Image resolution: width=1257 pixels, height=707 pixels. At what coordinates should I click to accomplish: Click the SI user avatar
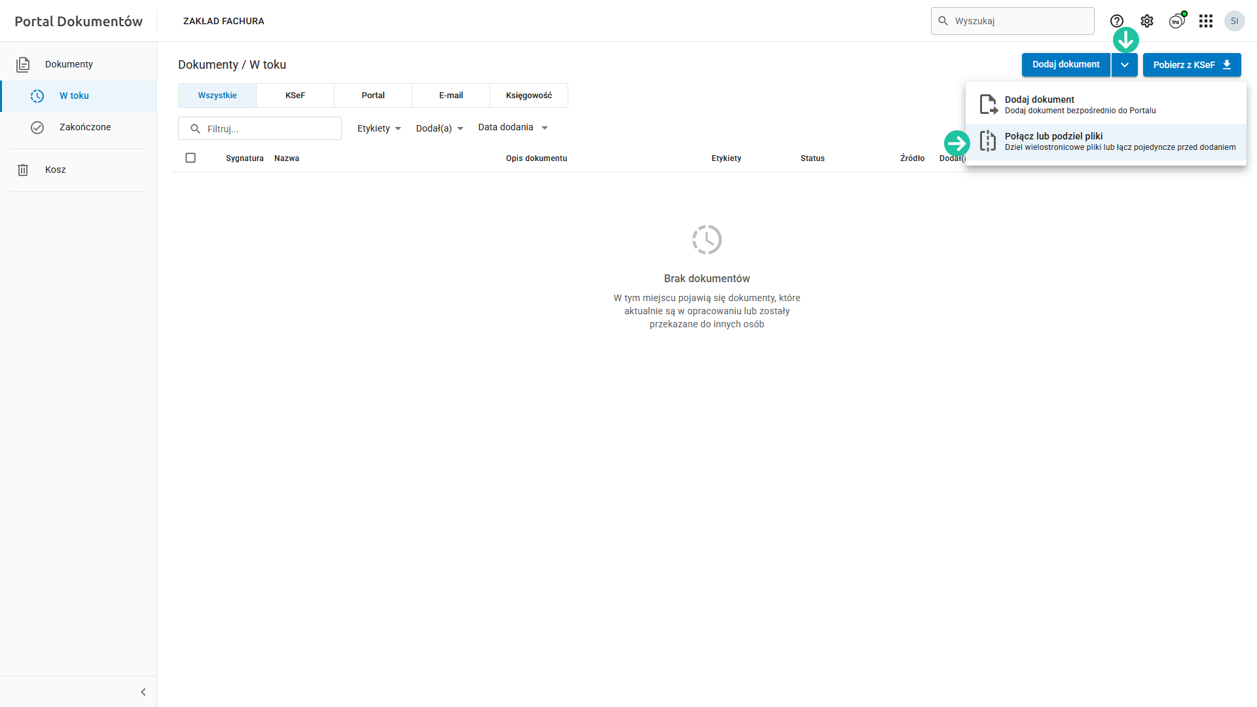point(1235,21)
